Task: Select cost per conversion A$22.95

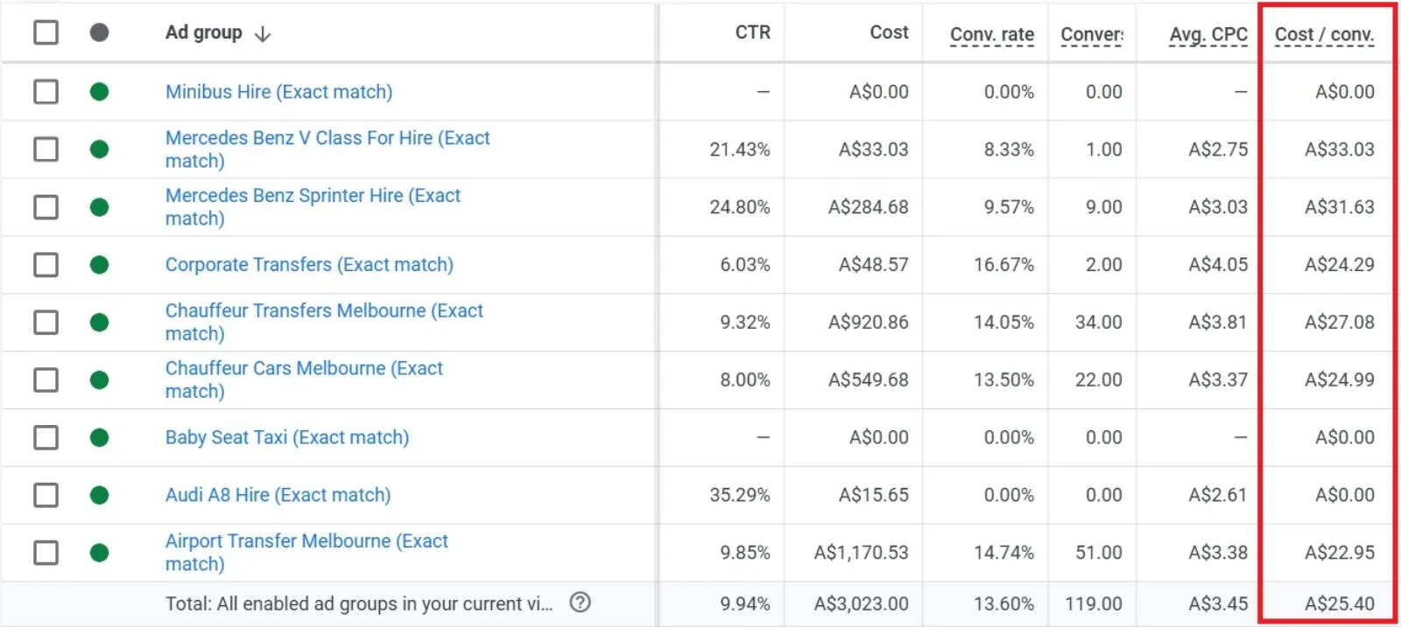Action: (1340, 553)
